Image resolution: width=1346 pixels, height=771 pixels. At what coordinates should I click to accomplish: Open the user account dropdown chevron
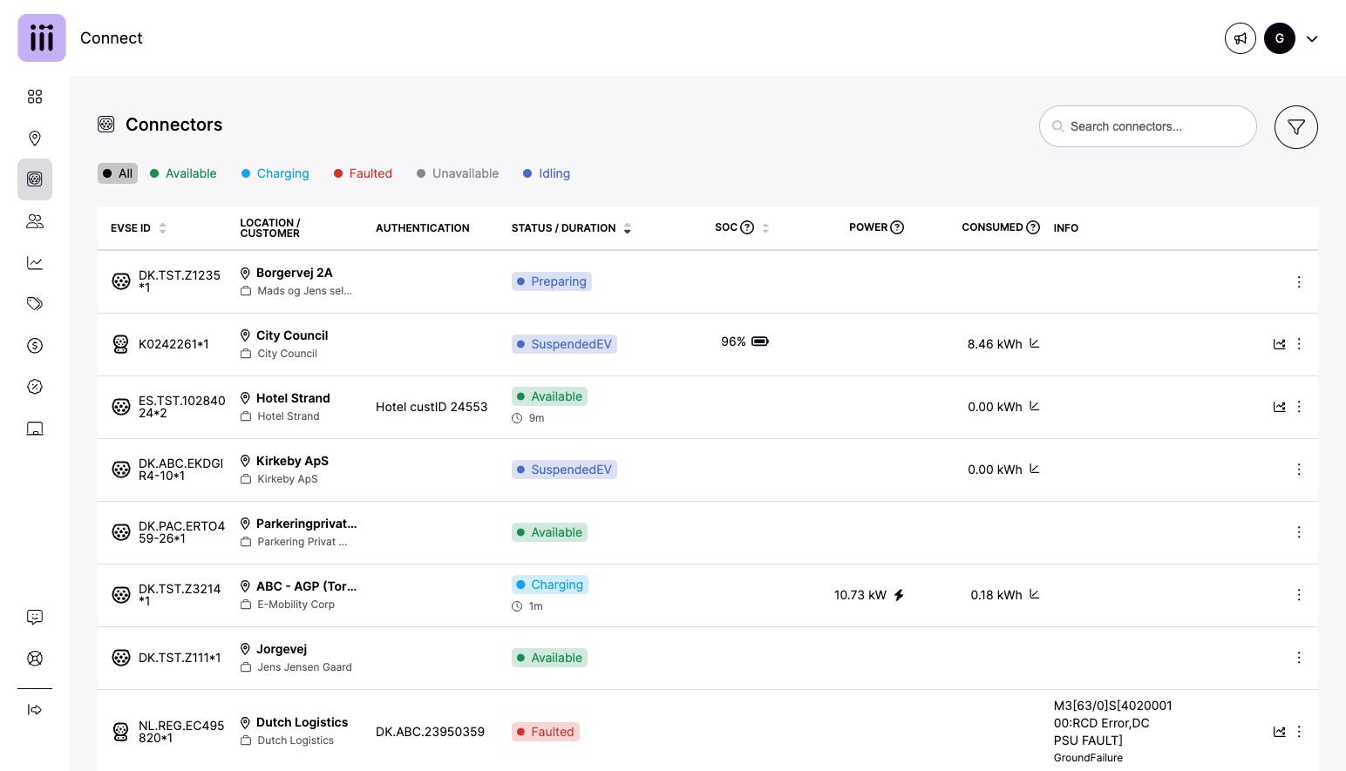(1311, 39)
